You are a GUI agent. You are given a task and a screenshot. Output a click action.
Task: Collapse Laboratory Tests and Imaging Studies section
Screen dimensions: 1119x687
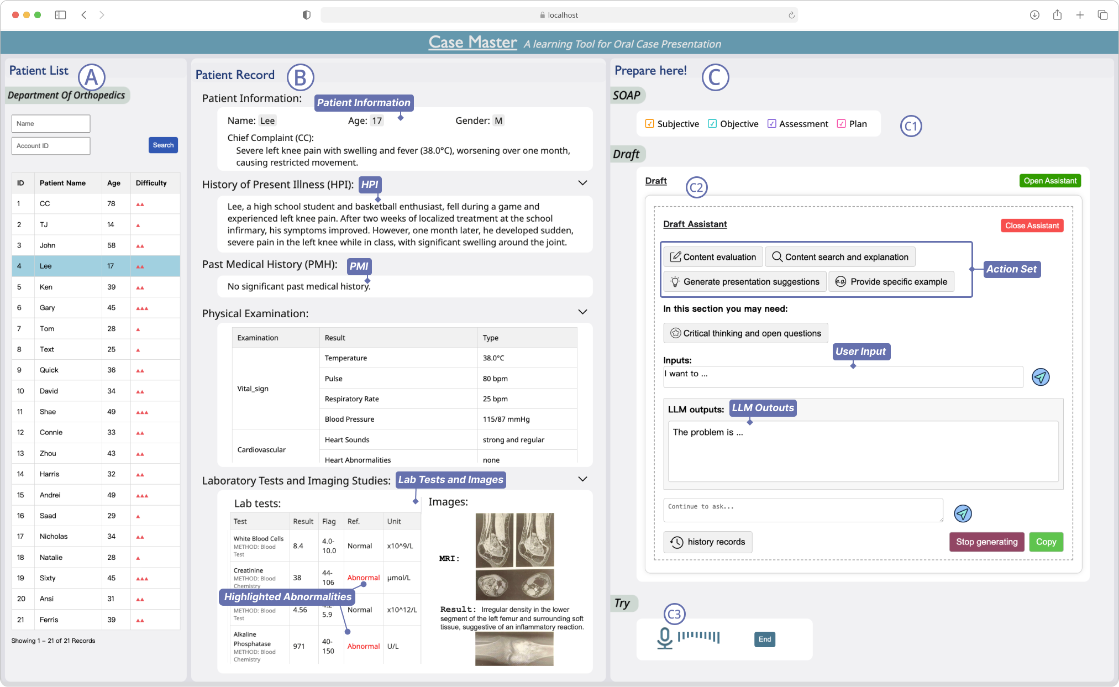tap(582, 479)
